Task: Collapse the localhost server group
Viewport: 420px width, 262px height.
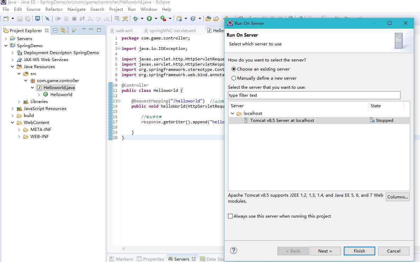Action: (x=233, y=114)
